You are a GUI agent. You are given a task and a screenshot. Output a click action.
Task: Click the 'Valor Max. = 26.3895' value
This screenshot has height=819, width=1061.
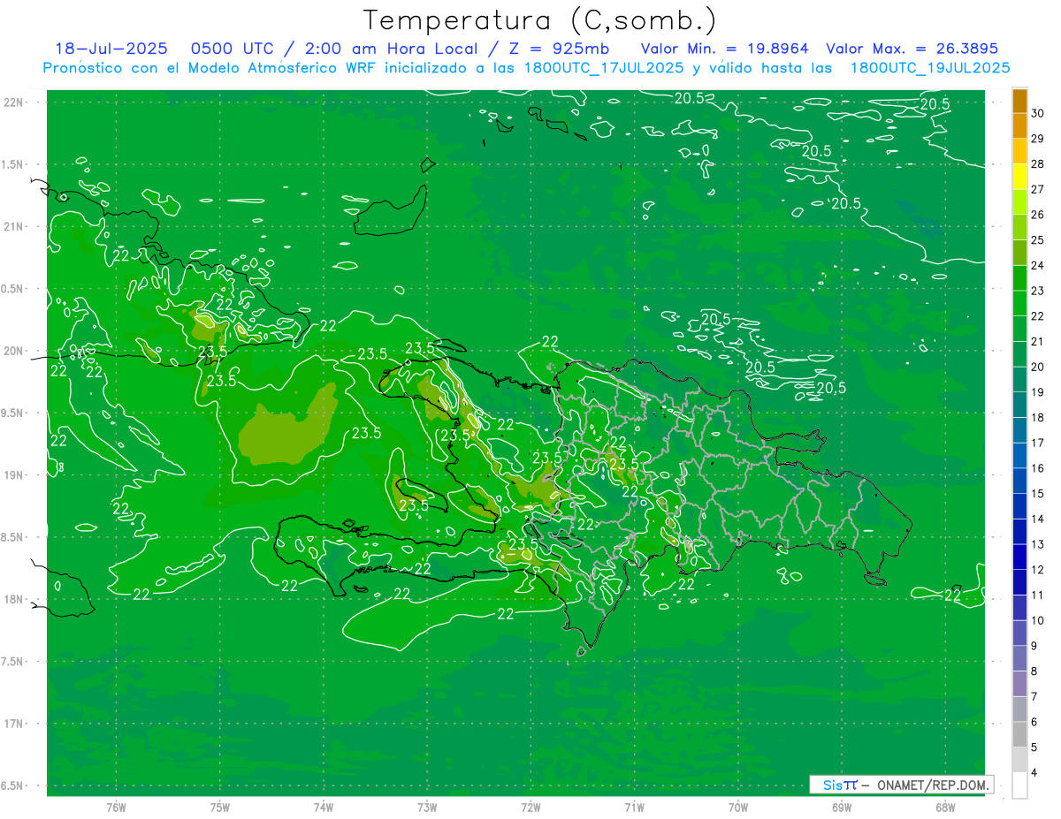(912, 49)
